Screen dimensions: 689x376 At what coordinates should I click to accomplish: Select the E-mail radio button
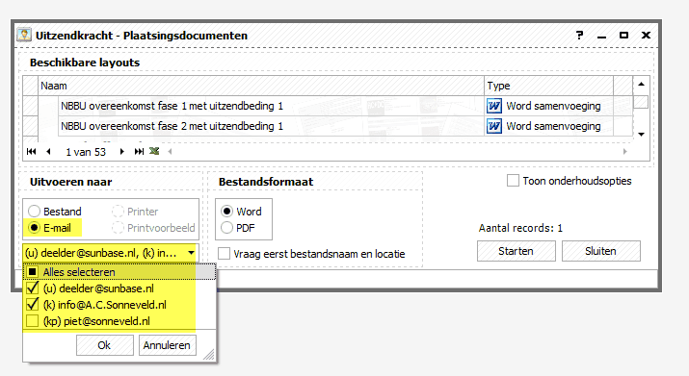click(34, 228)
